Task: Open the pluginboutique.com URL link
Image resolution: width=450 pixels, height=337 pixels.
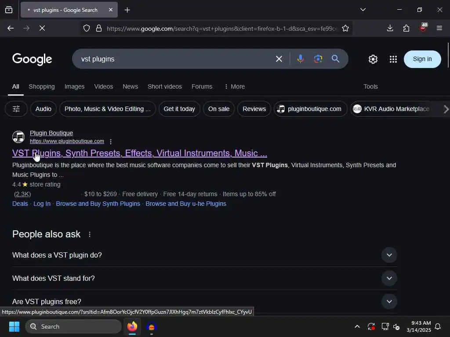Action: tap(67, 141)
